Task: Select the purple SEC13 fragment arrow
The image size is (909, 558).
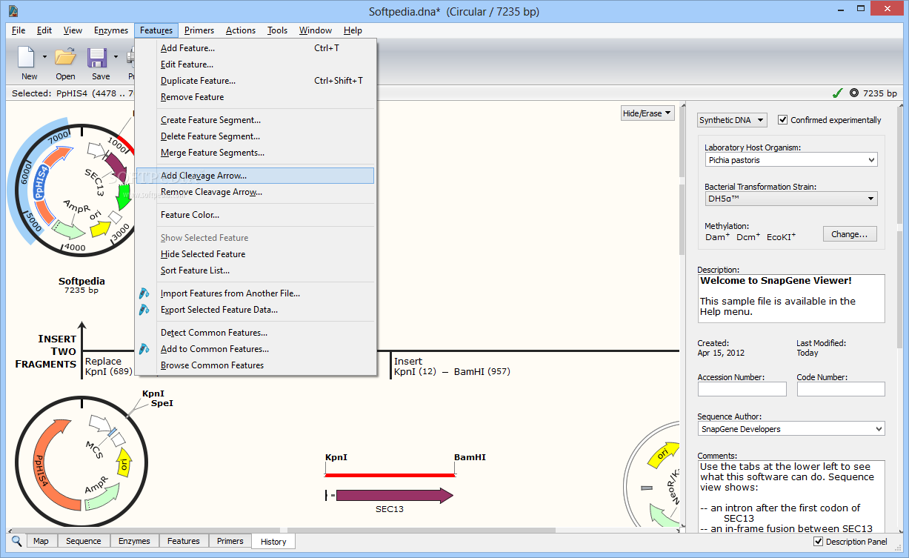Action: (394, 496)
